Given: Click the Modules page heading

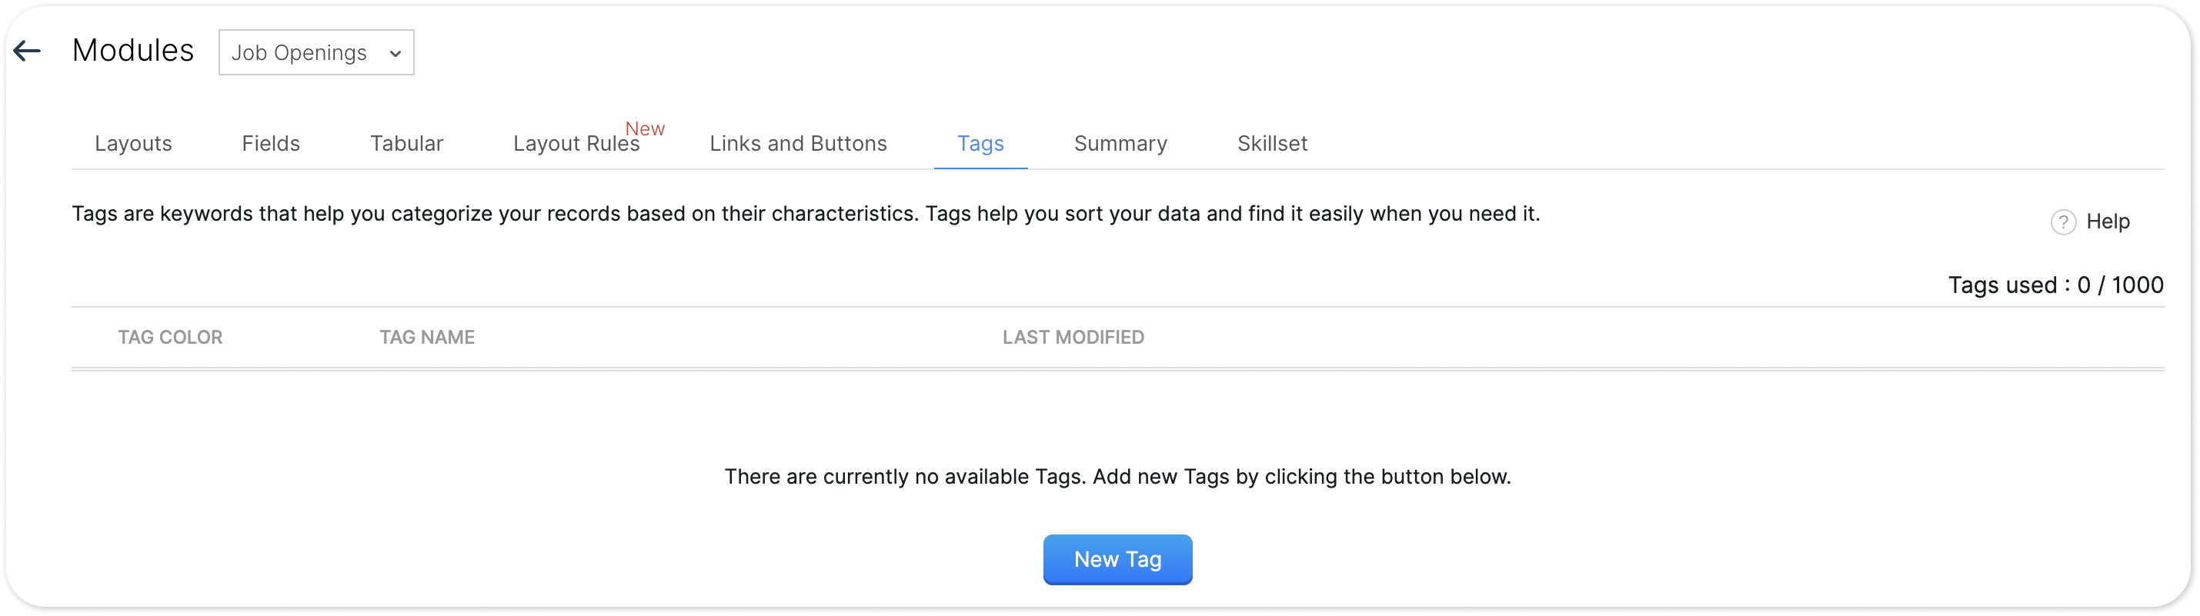Looking at the screenshot, I should 133,50.
